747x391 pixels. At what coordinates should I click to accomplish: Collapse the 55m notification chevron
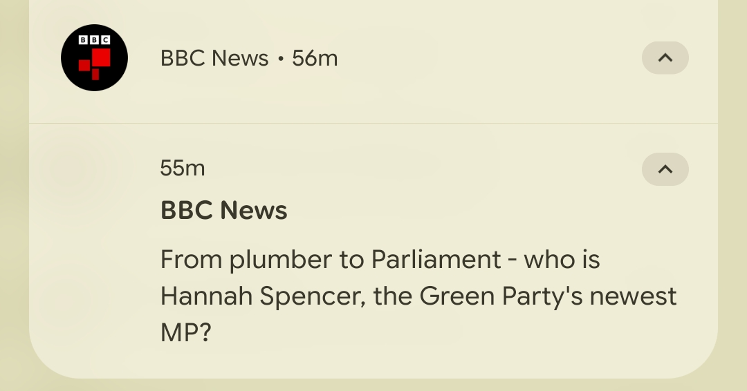(x=665, y=169)
